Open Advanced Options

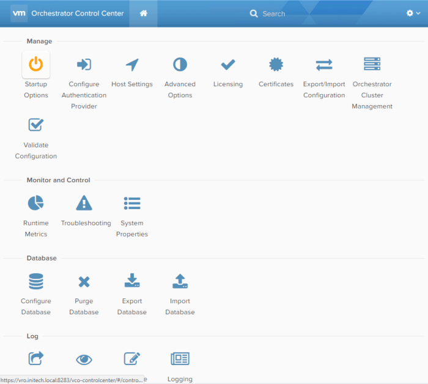[x=180, y=65]
